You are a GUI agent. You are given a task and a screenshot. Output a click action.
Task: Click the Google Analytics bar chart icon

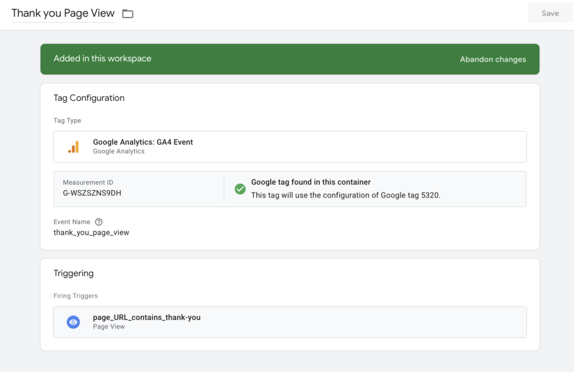(x=73, y=147)
